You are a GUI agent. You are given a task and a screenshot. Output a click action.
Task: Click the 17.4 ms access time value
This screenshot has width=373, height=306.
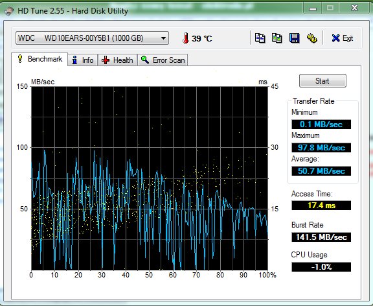321,206
